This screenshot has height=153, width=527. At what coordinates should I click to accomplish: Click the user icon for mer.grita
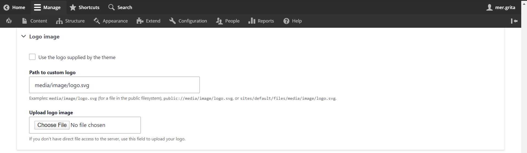click(489, 7)
